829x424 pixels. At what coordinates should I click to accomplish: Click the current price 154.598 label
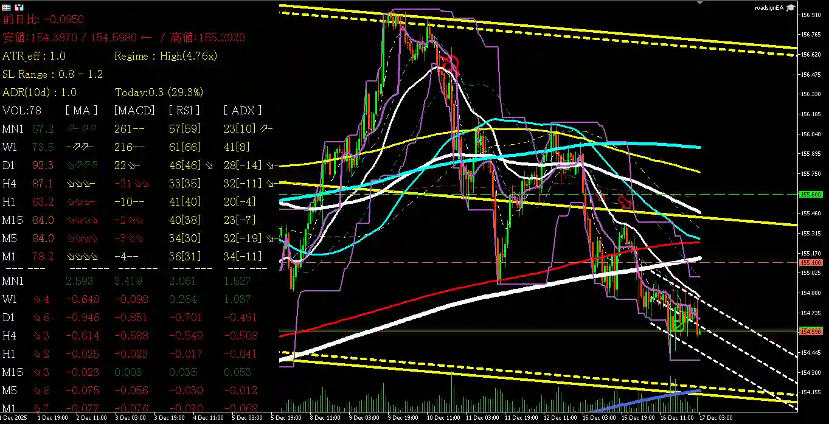pos(812,332)
